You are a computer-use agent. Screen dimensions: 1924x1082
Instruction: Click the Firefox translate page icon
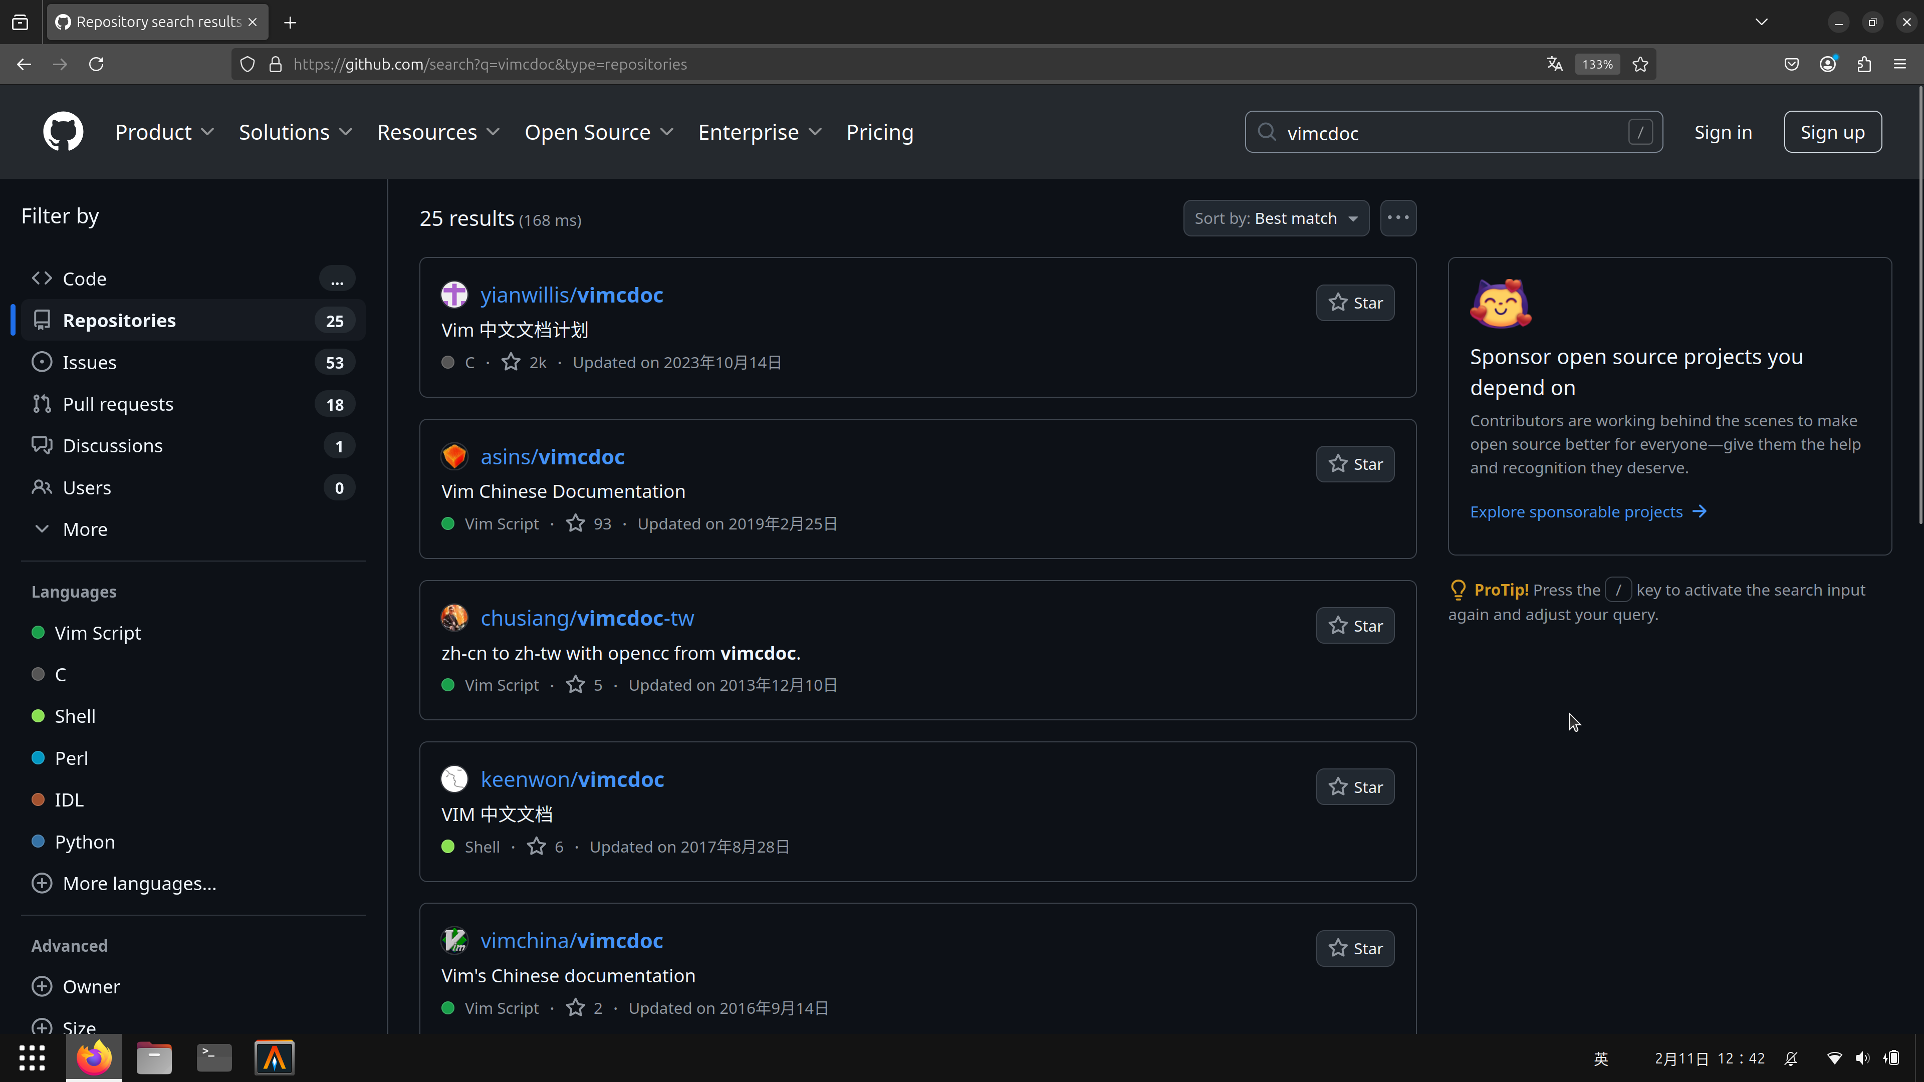click(x=1554, y=64)
